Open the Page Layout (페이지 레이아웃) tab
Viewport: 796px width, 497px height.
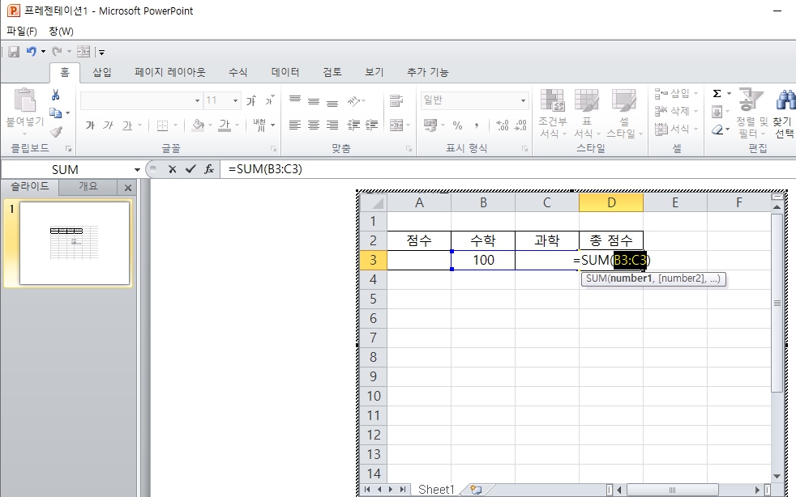click(170, 73)
